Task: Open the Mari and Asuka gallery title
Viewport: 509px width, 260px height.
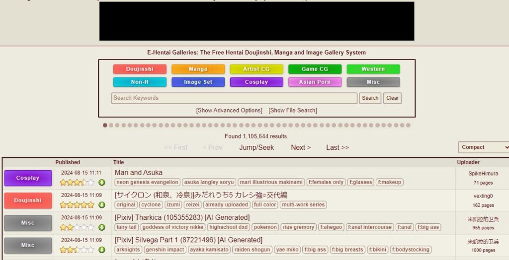Action: click(139, 173)
